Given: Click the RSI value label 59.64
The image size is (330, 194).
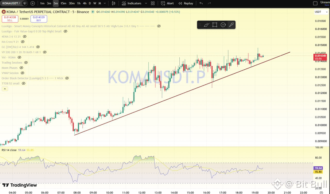Looking at the screenshot, I should coord(318,168).
